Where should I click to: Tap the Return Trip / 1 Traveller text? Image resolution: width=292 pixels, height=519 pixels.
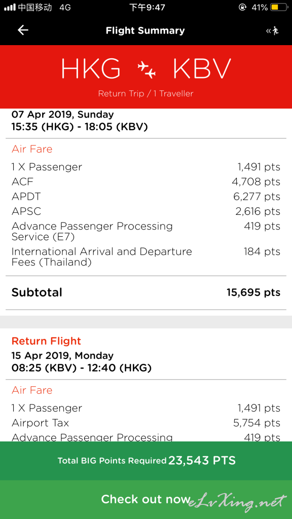click(145, 94)
